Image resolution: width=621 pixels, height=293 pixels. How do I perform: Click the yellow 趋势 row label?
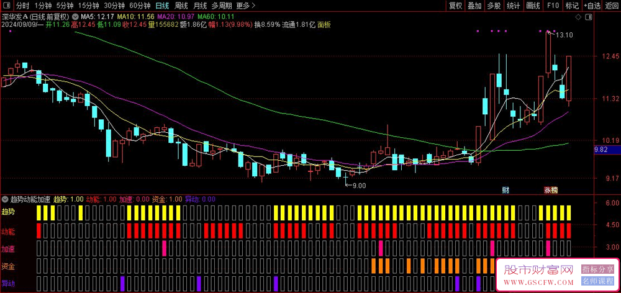(x=8, y=211)
